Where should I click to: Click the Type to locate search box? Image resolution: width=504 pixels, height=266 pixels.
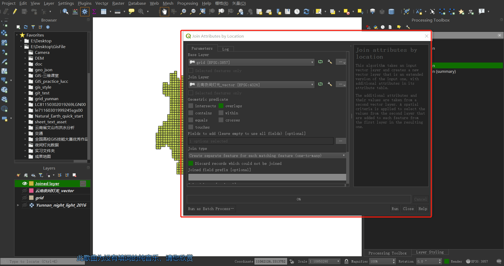[x=42, y=261]
